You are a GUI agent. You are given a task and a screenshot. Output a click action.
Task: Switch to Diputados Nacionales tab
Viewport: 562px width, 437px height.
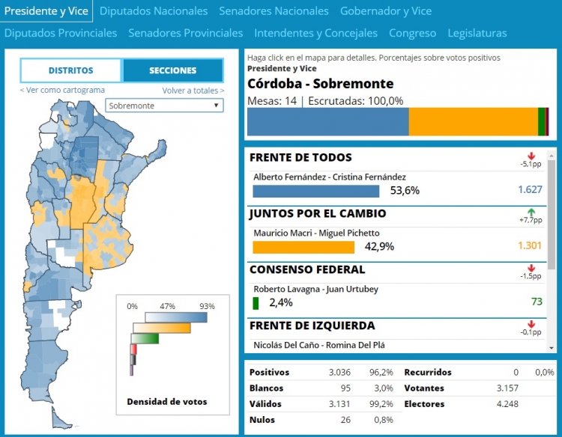tap(154, 11)
